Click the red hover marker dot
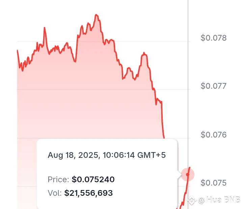This screenshot has width=243, height=209. tap(188, 174)
